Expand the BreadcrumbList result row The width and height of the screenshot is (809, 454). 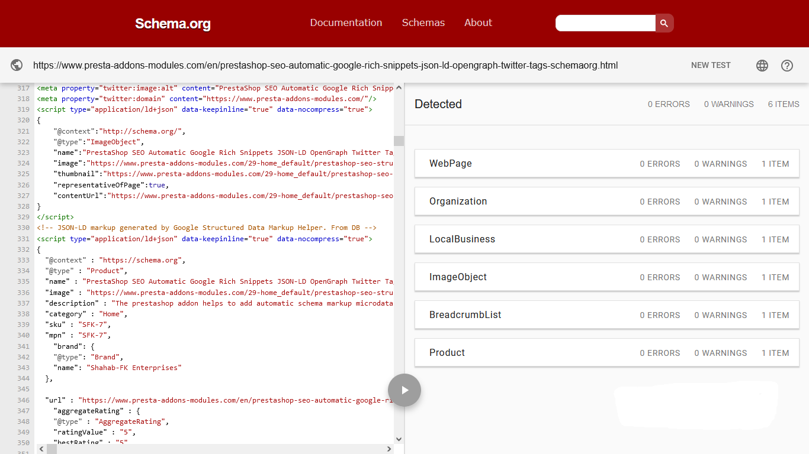[606, 315]
